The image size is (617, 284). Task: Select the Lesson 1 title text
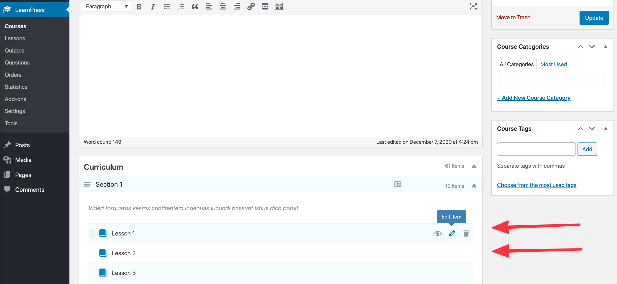(x=123, y=233)
